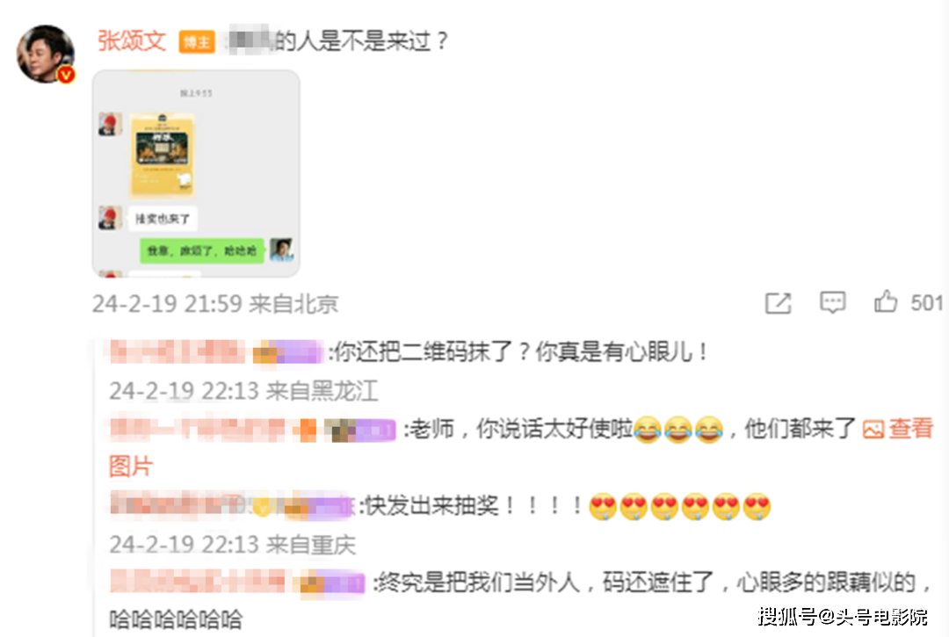
Task: Click the blurred username of 终究 comment
Action: [198, 582]
